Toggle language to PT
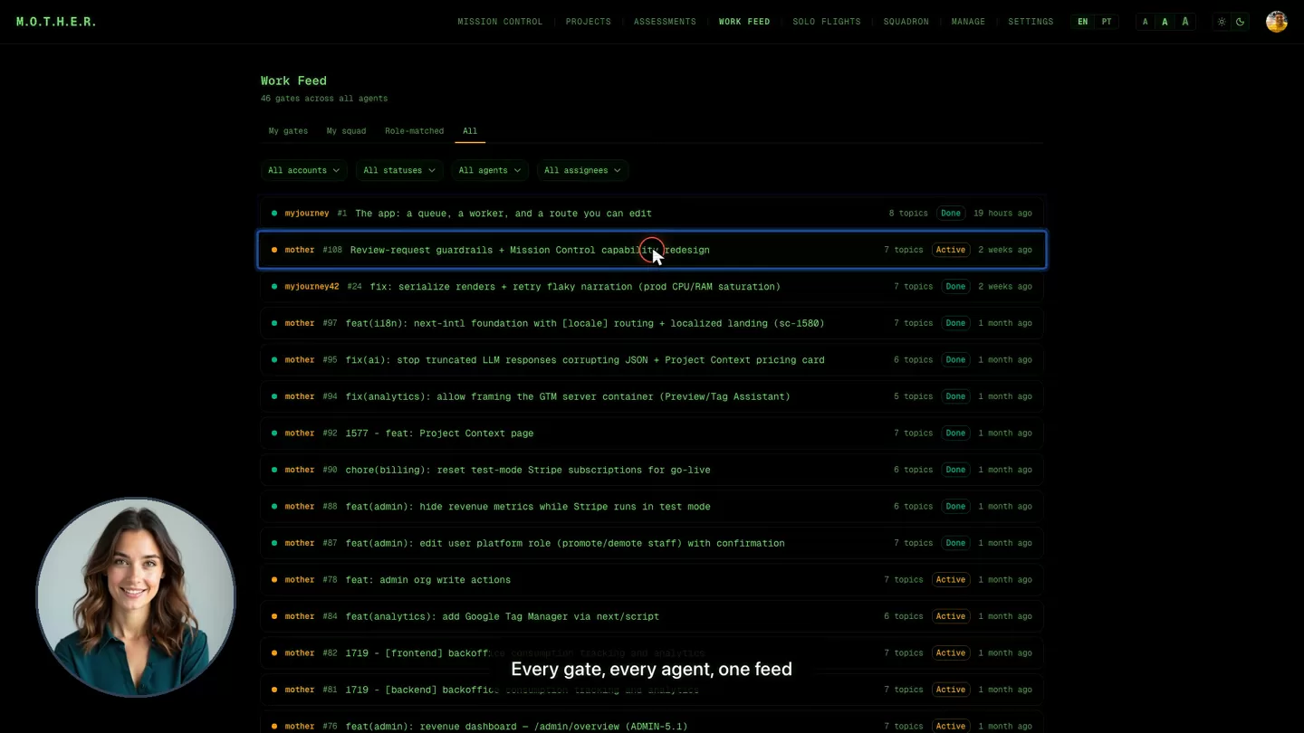The image size is (1304, 733). point(1107,22)
